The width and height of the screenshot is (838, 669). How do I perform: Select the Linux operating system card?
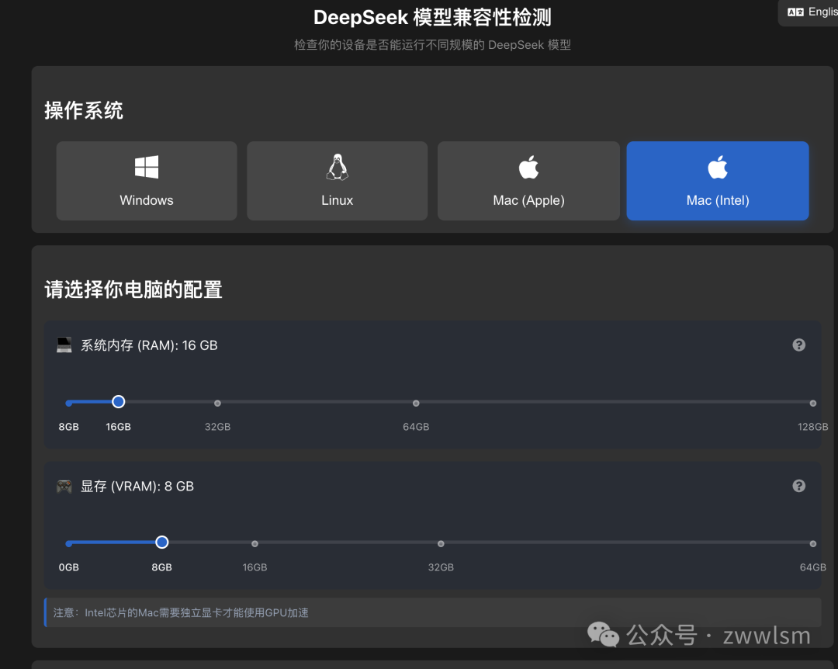click(338, 181)
